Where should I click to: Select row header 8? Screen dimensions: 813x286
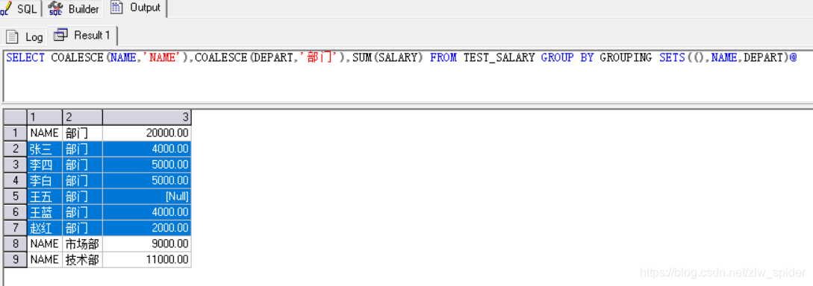(x=15, y=244)
